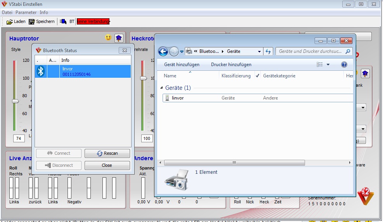The image size is (383, 222).
Task: Click the red 'keine Verbindung' status
Action: pos(93,21)
